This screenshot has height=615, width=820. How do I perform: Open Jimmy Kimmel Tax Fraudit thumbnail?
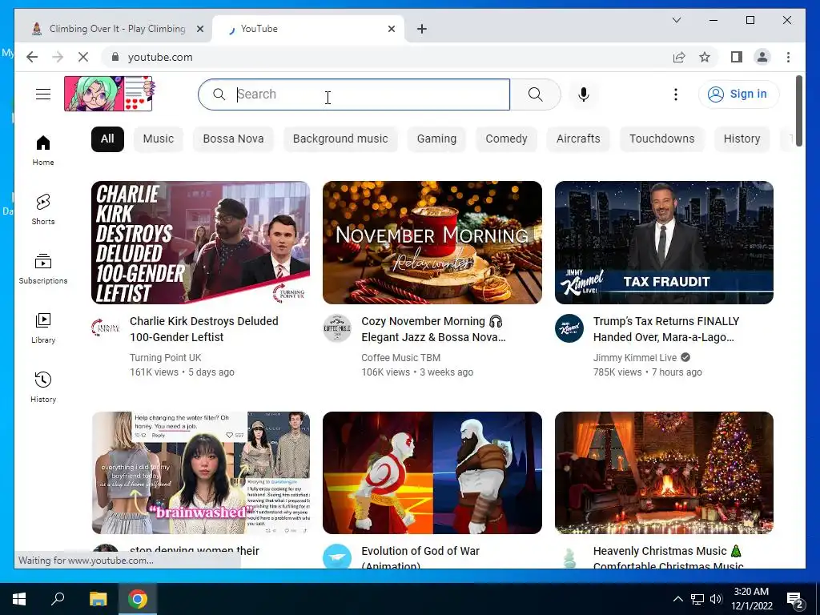pos(664,242)
